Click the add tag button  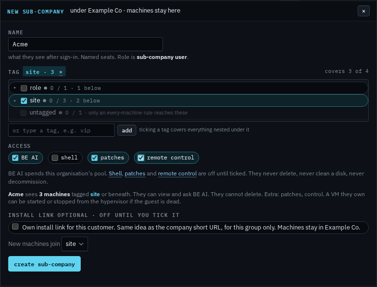coord(127,130)
